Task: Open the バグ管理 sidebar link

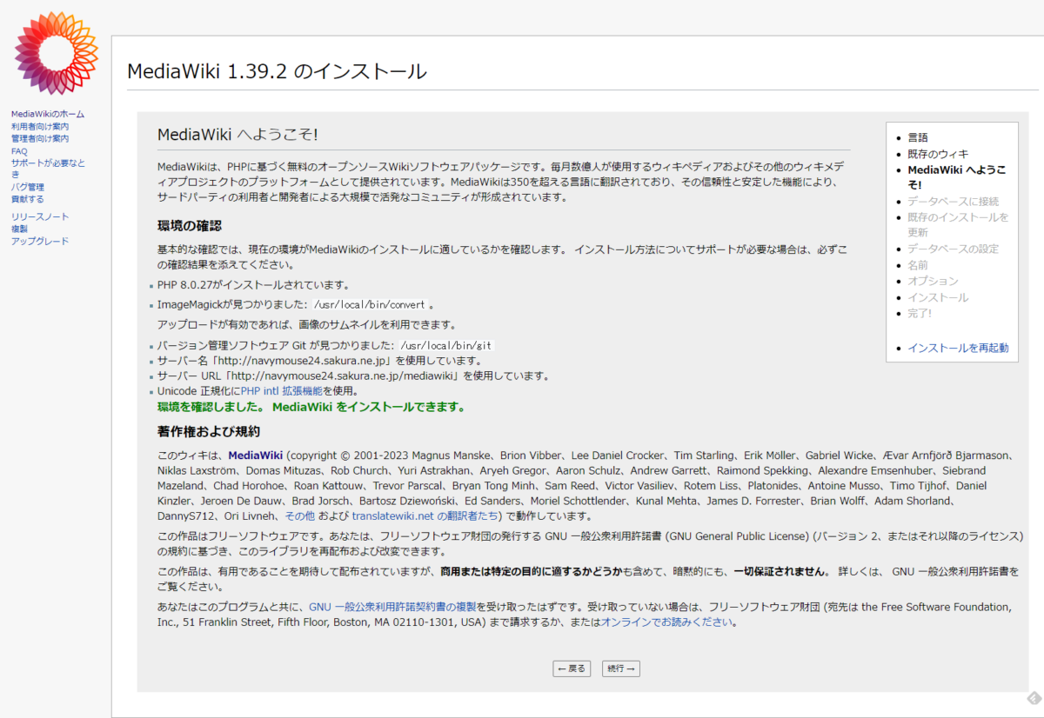Action: [x=30, y=186]
